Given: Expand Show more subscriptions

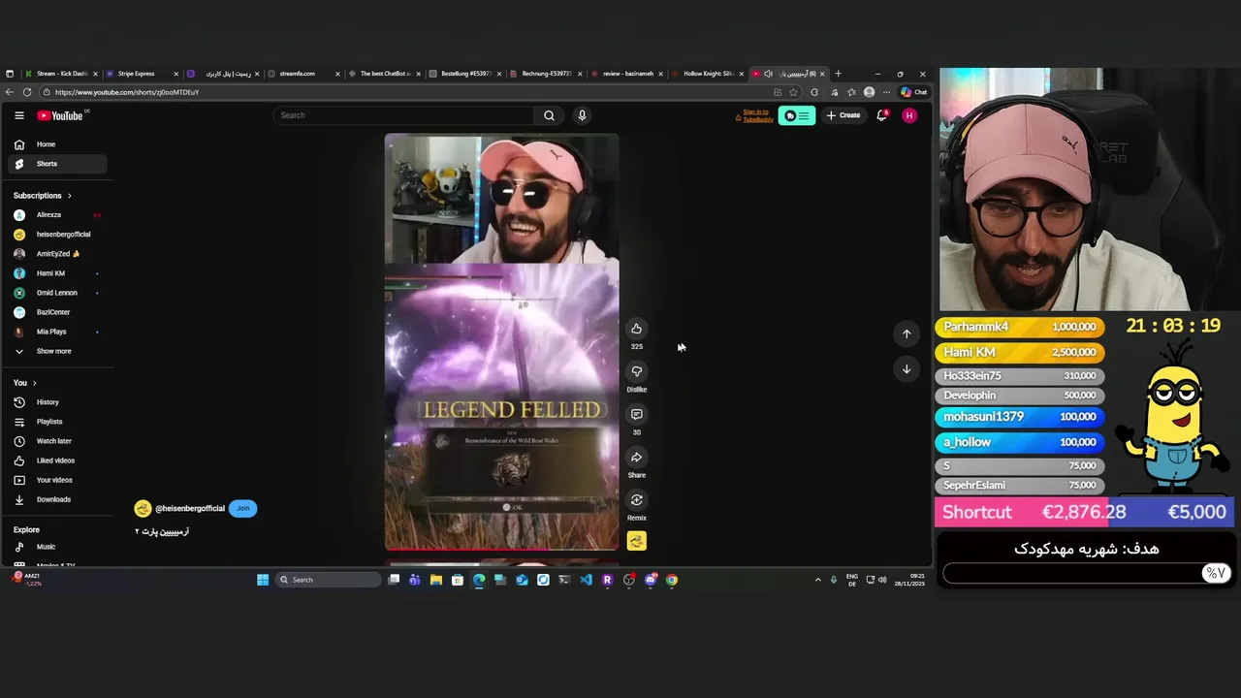Looking at the screenshot, I should [56, 351].
